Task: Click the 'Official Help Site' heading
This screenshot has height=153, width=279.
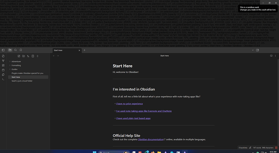Action: pyautogui.click(x=126, y=136)
